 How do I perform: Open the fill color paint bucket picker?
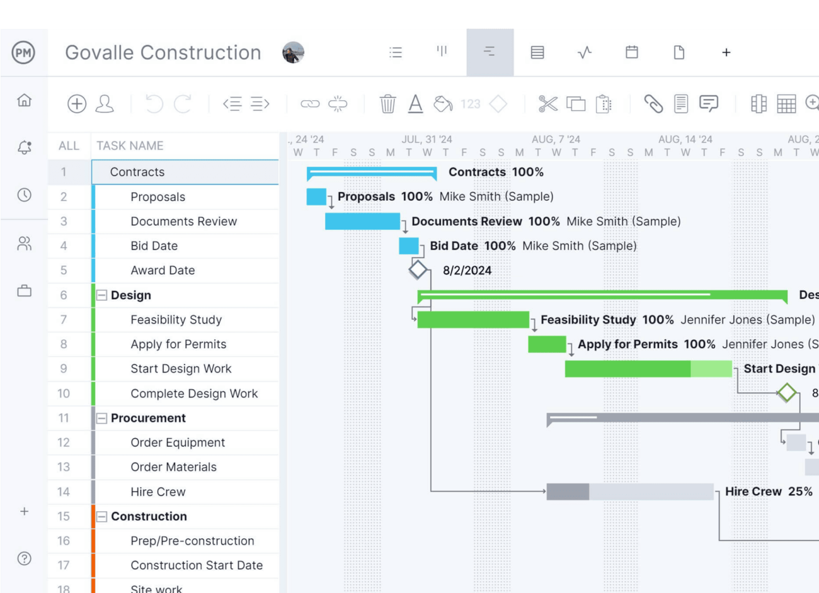click(x=442, y=104)
